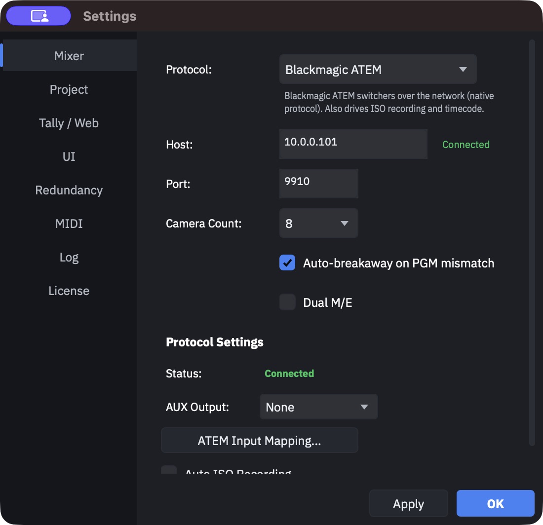The height and width of the screenshot is (525, 543).
Task: Click the purple screen-share icon in title bar
Action: click(x=39, y=16)
